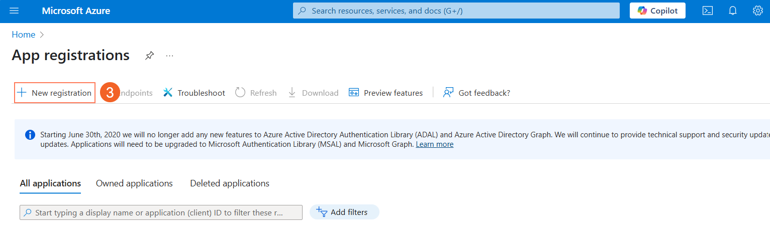Go back via the Home breadcrumb
This screenshot has width=770, height=244.
tap(24, 35)
